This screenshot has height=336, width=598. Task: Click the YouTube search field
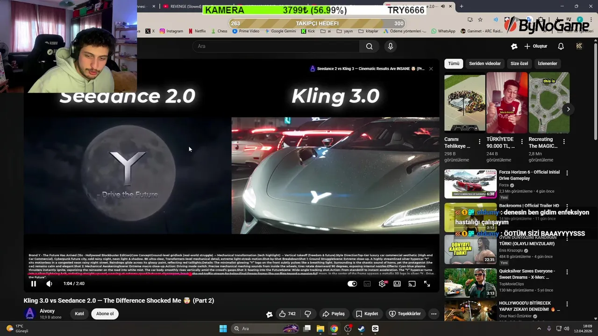(276, 46)
